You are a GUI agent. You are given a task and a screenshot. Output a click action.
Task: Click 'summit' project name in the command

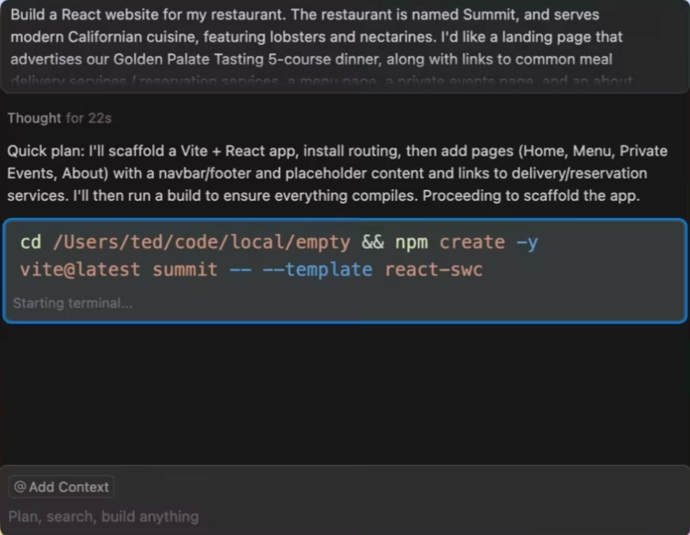coord(184,269)
